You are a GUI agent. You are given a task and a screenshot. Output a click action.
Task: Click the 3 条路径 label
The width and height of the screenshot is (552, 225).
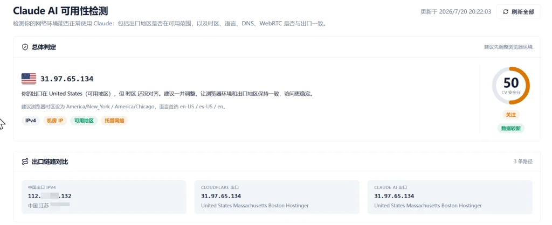coord(523,161)
